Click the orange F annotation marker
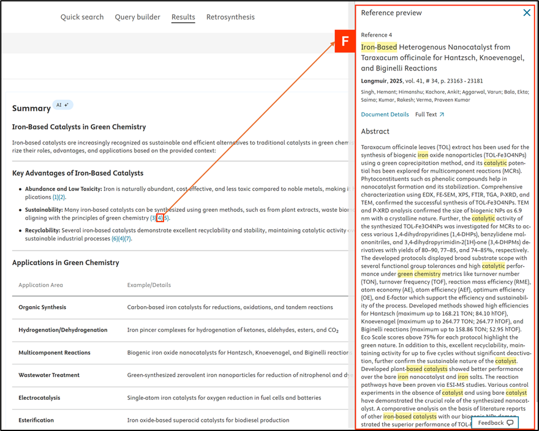Image resolution: width=539 pixels, height=431 pixels. (x=344, y=42)
